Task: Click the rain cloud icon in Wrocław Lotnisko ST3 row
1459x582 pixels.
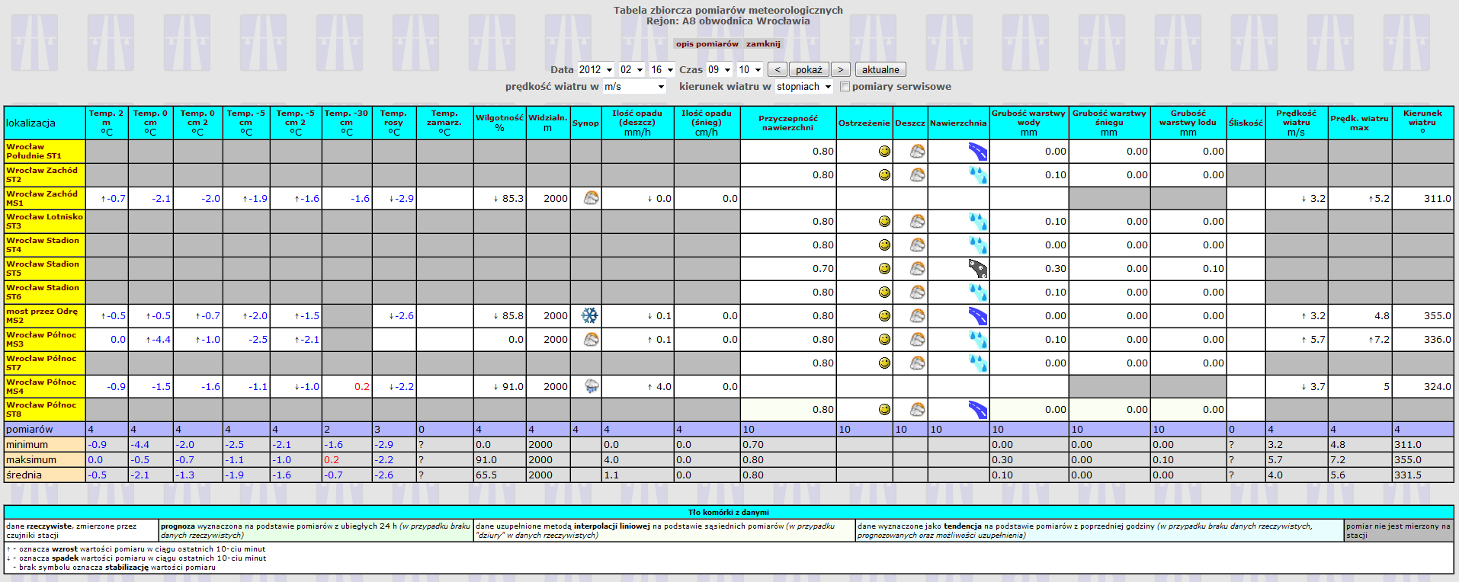Action: pyautogui.click(x=918, y=221)
